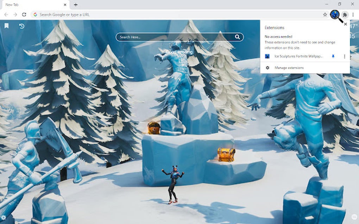Open the bookmarks icon on the page

[x=6, y=26]
